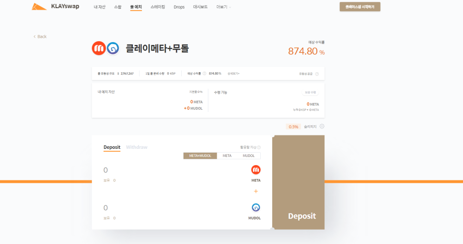Viewport: 463px width, 244px height.
Task: Go to the 스왑 page
Action: click(117, 7)
